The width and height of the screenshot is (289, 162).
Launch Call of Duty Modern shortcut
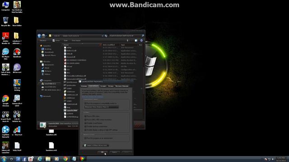pyautogui.click(x=5, y=69)
